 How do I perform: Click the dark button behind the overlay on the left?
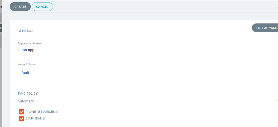point(1,28)
